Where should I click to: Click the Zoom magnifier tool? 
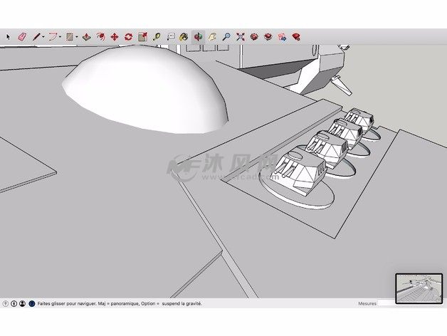point(226,36)
